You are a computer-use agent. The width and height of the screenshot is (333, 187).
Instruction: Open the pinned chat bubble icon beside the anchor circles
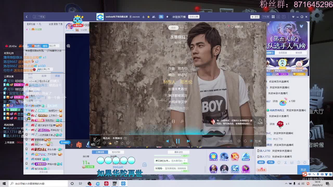pyautogui.click(x=145, y=165)
